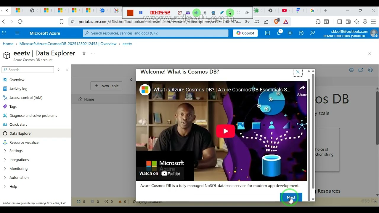
Task: Favorite eeetv resource with the star icon
Action: coord(84,53)
